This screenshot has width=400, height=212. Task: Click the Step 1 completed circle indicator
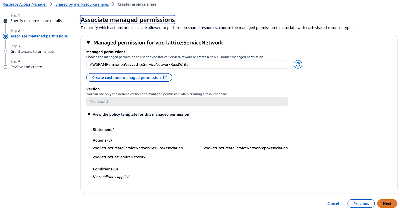5,21
